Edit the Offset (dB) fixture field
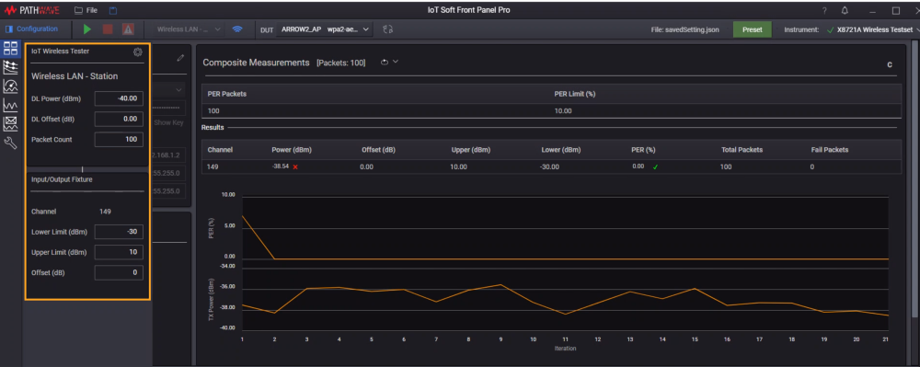The image size is (920, 367). click(119, 272)
